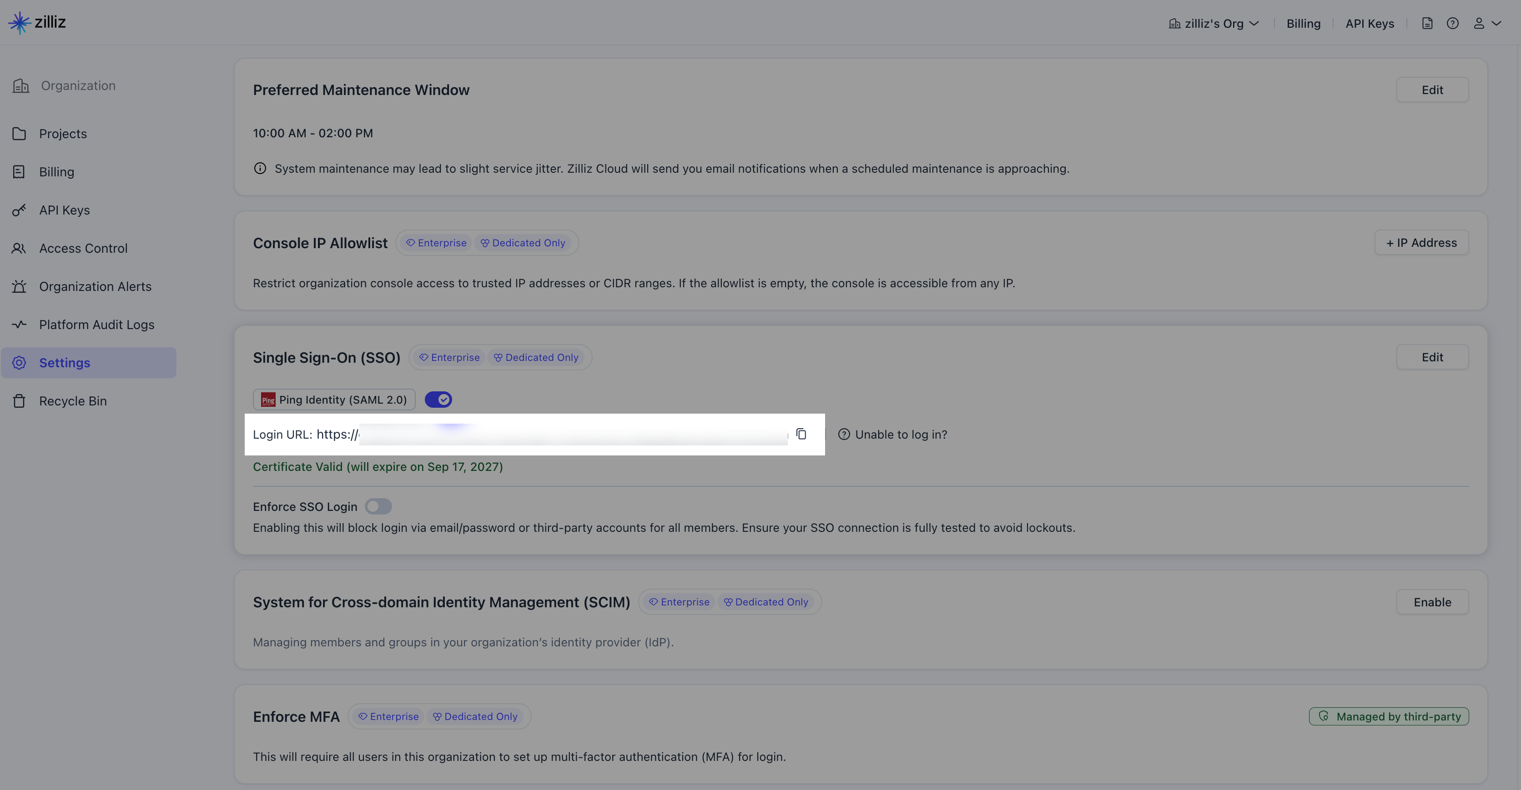Open Billing in the top header
Screen dimensions: 1521x790
pos(1303,24)
